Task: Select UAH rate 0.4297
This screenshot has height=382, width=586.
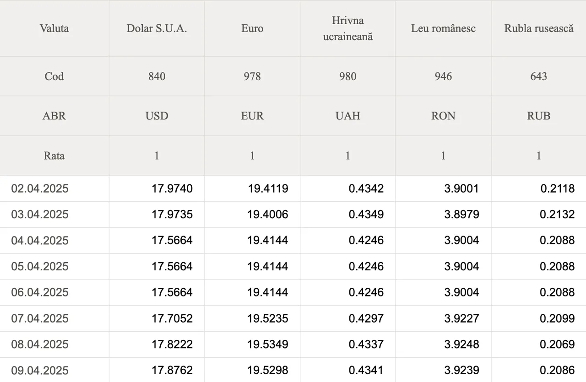Action: pos(366,318)
